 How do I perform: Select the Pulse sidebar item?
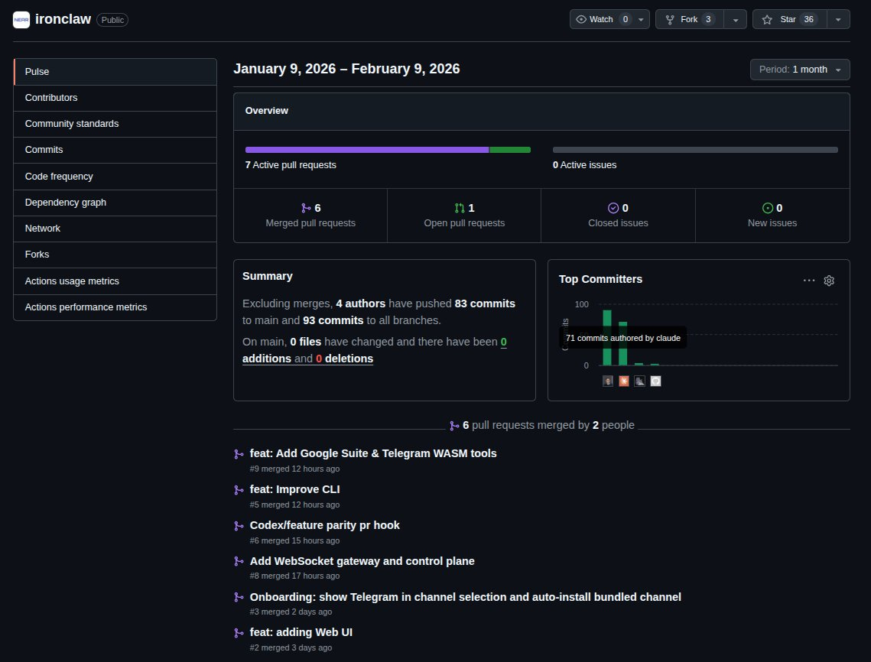point(115,72)
